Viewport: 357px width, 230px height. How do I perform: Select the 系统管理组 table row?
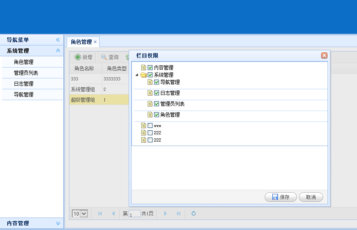(x=99, y=89)
